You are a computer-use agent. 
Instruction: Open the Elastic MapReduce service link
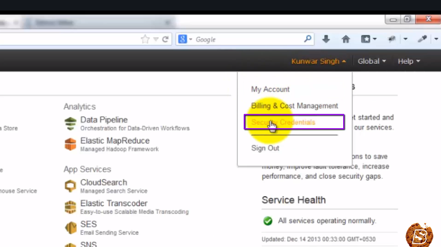[115, 141]
